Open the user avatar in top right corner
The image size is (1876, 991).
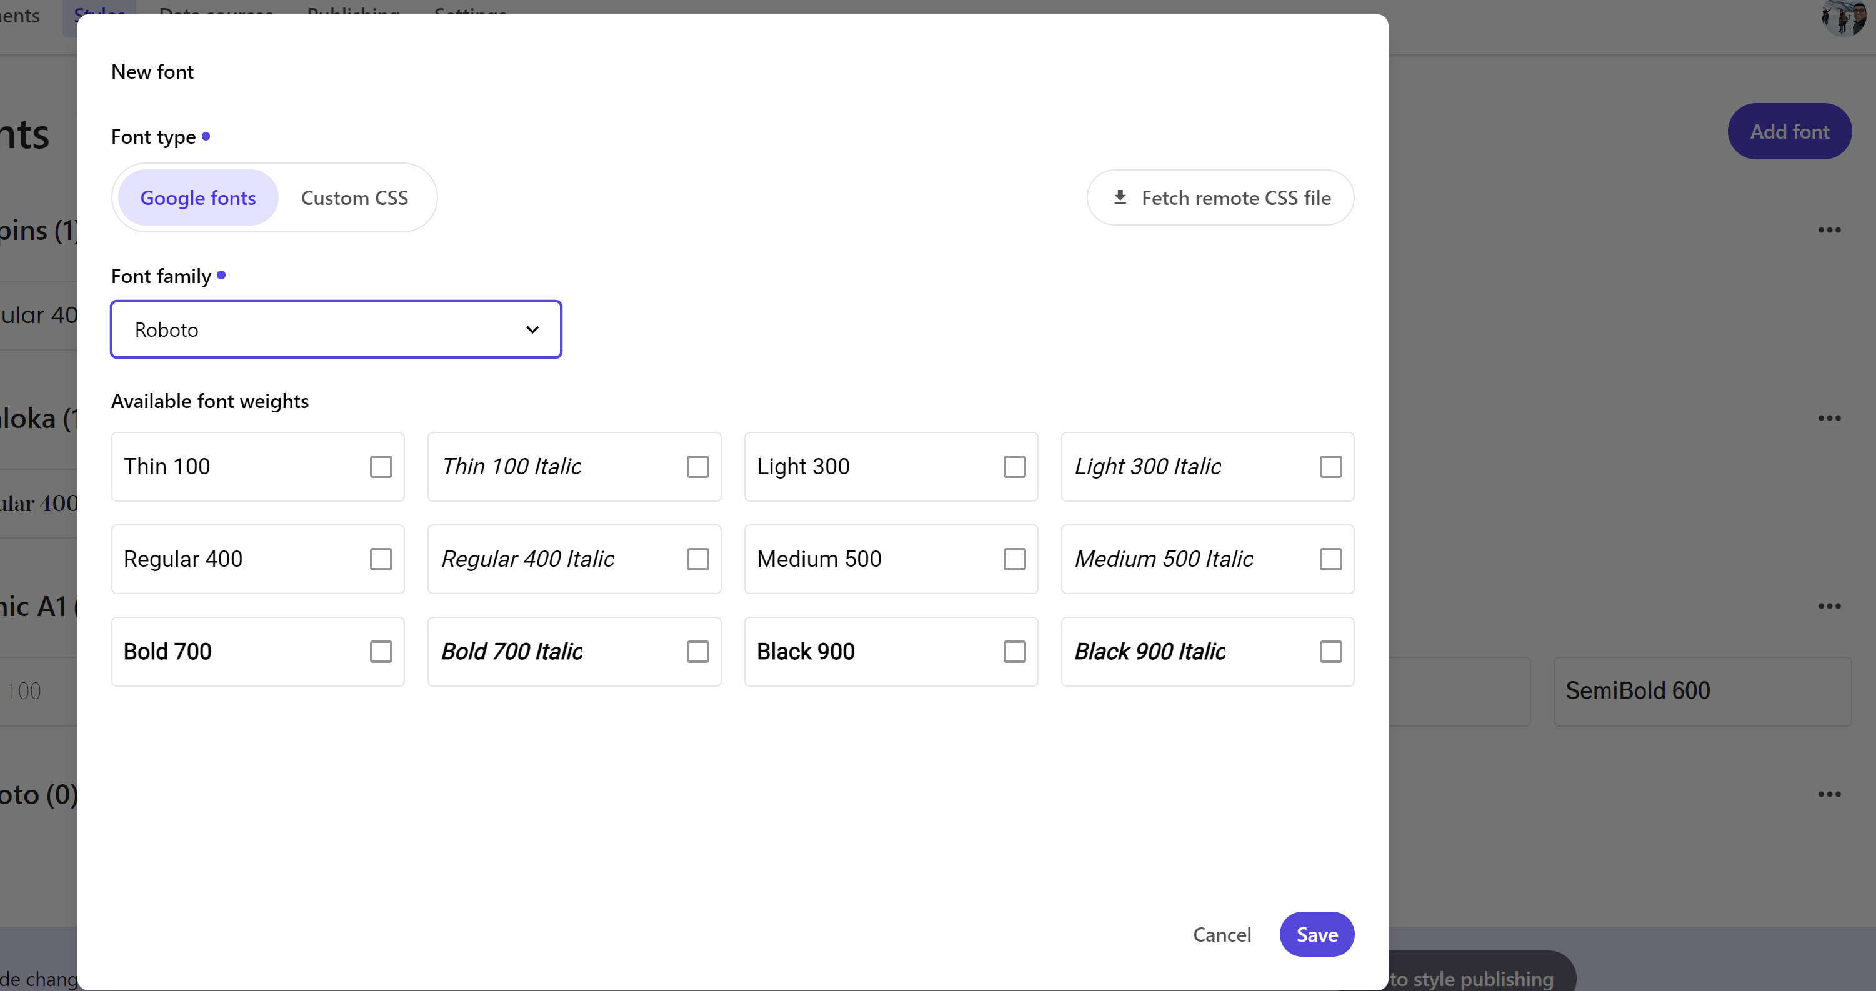1844,16
